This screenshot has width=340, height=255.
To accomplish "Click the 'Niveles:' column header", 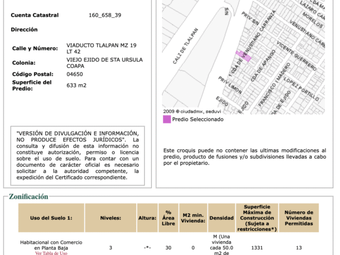I will pos(111,218).
